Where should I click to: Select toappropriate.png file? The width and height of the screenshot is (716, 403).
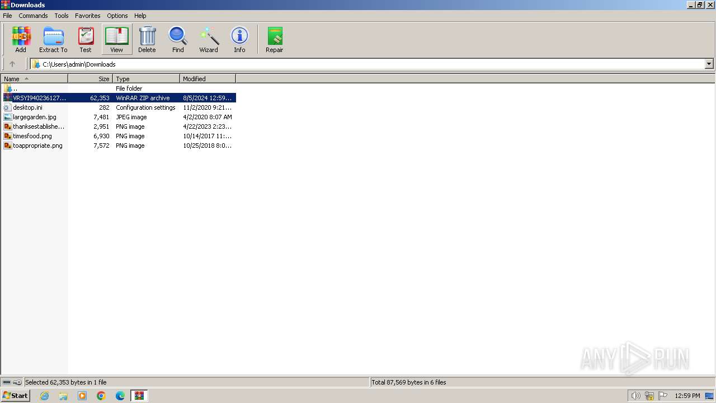[119, 146]
